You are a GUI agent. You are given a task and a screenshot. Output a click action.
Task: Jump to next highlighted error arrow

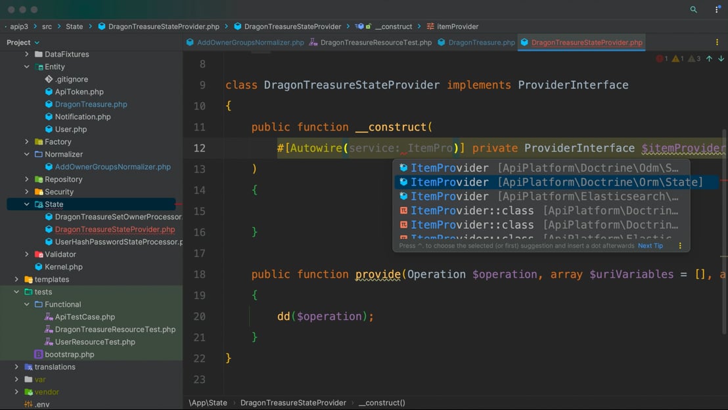721,58
